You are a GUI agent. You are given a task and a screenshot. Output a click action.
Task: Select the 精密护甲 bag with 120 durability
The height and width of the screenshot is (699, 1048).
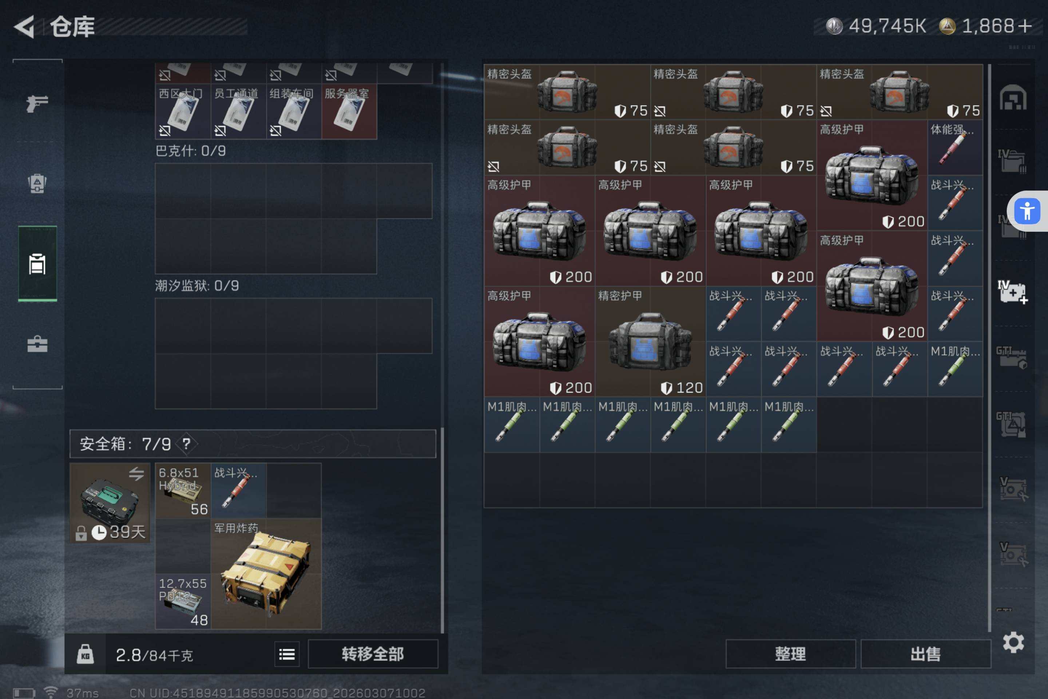point(650,341)
